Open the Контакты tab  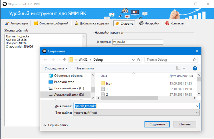click(175, 23)
